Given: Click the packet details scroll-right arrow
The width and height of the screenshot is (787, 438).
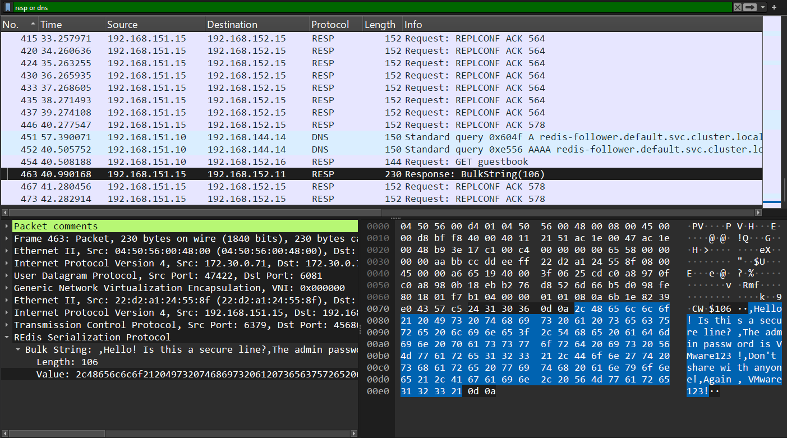Looking at the screenshot, I should point(355,434).
